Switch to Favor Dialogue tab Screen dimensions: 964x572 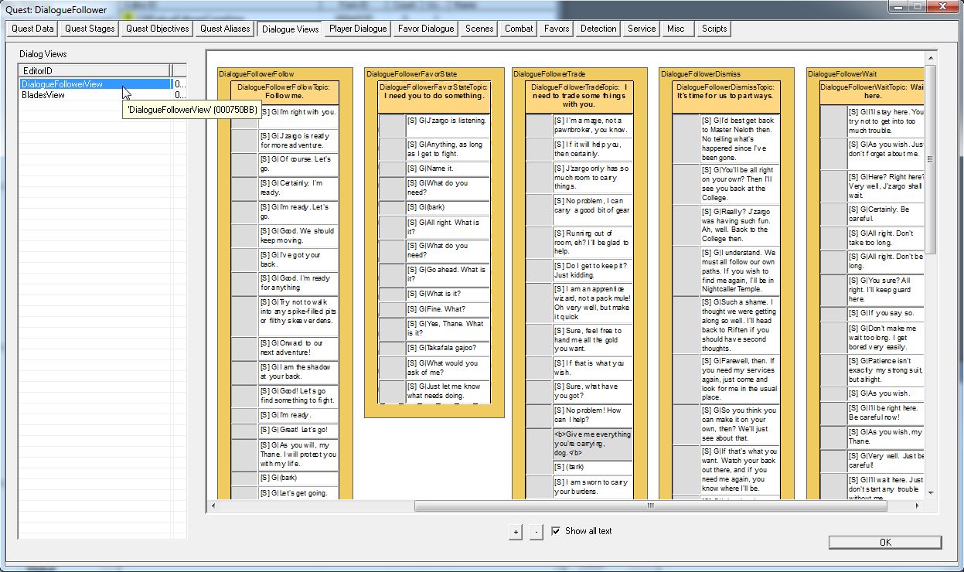point(426,29)
